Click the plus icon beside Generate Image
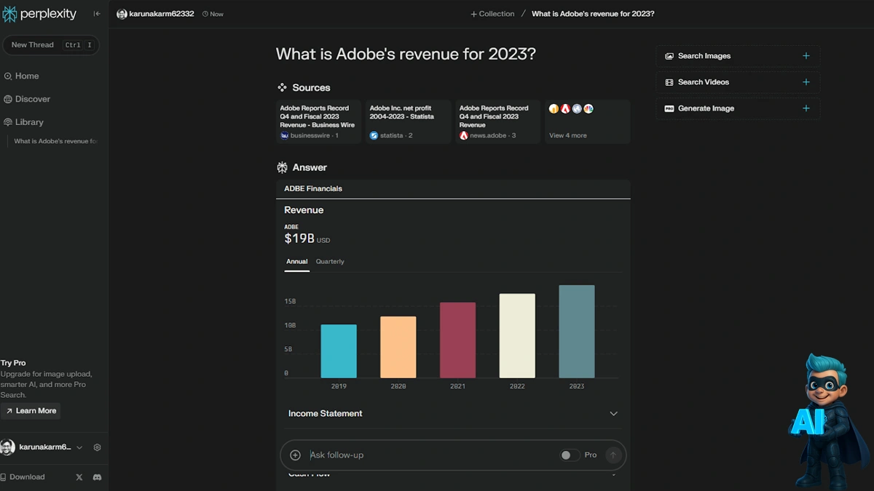Viewport: 874px width, 491px height. (x=806, y=108)
